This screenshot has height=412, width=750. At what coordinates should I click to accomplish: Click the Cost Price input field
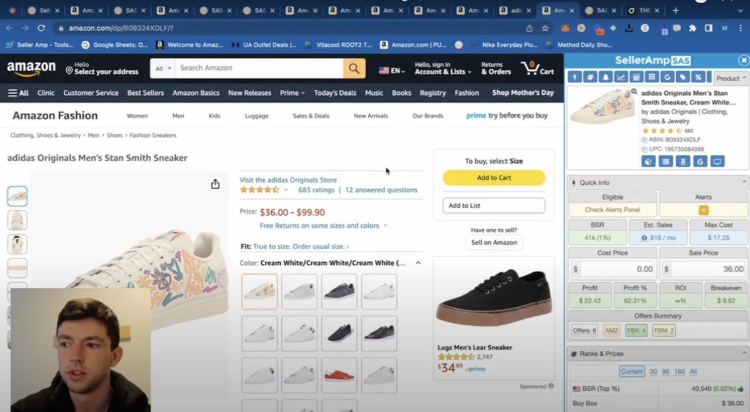point(616,268)
